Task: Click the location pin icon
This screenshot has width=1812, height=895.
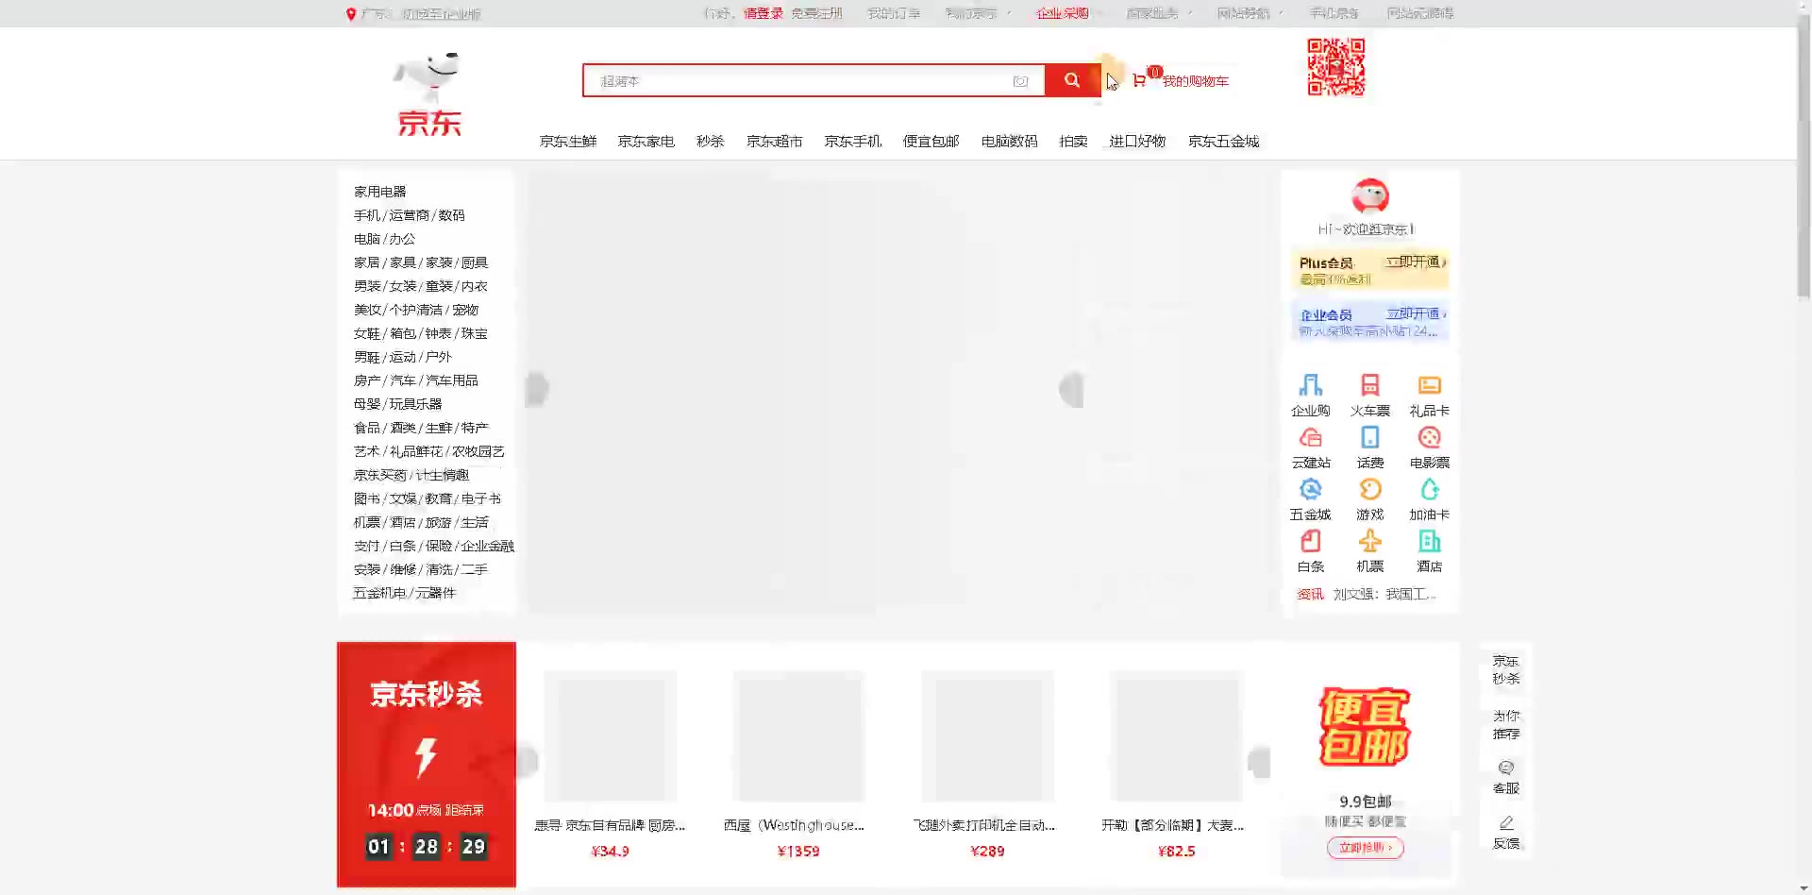Action: tap(351, 14)
